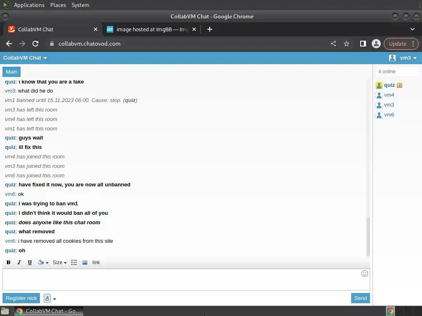
Task: Click bold quiz name in ban notice
Action: 130,100
